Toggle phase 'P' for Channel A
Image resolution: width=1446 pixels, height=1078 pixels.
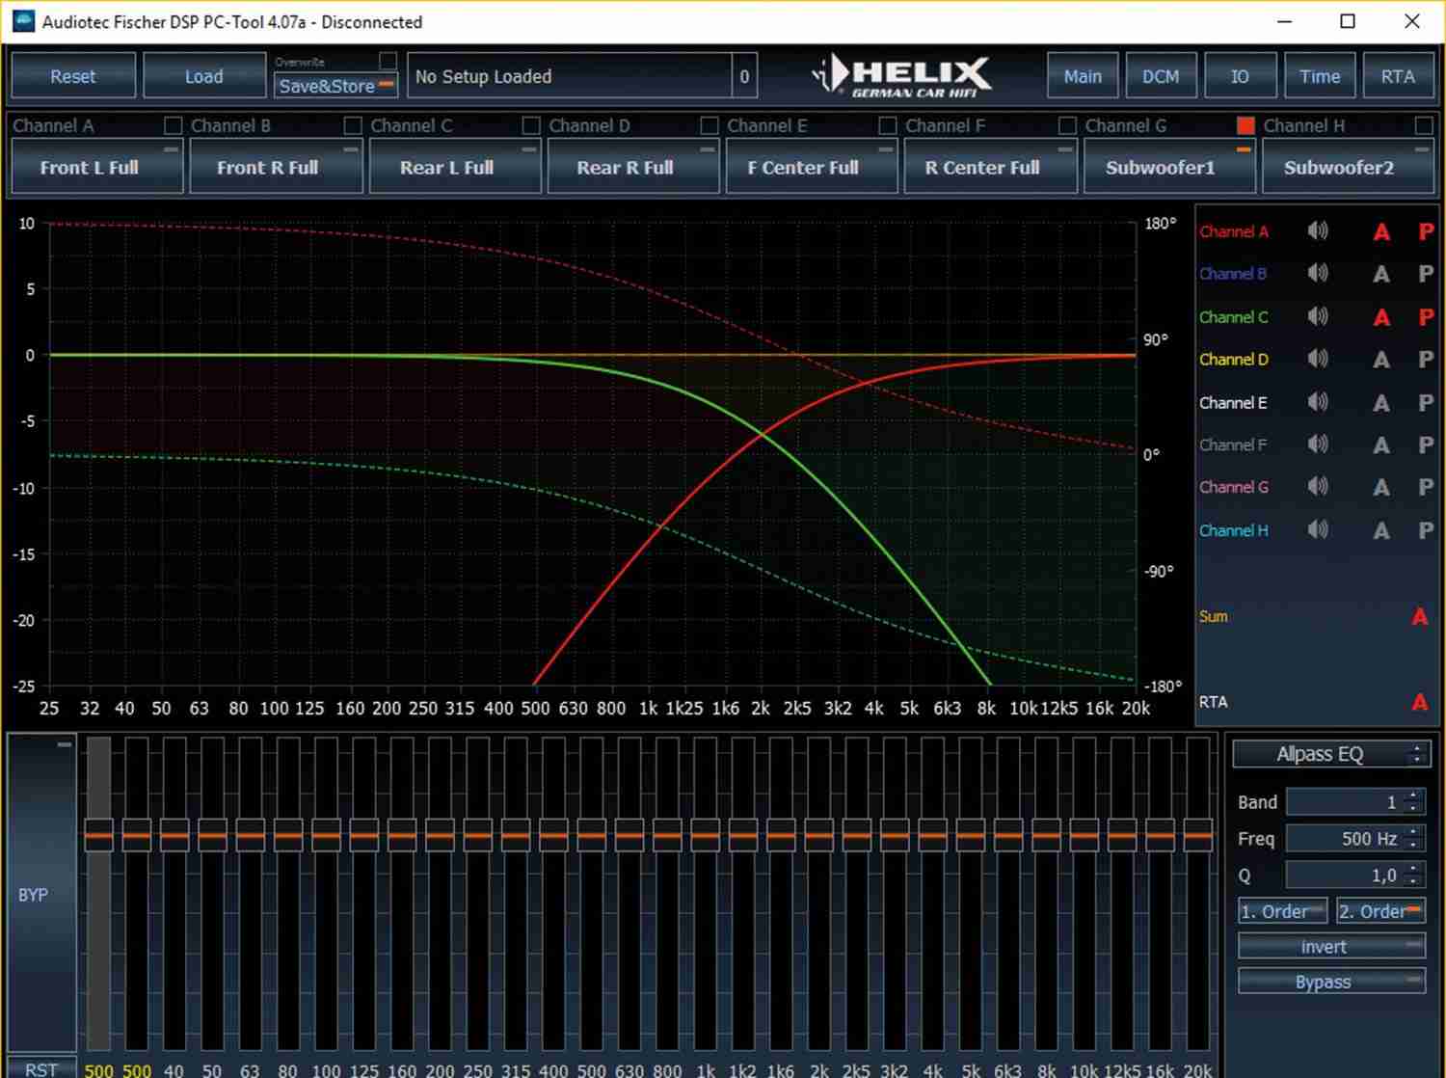pos(1426,232)
